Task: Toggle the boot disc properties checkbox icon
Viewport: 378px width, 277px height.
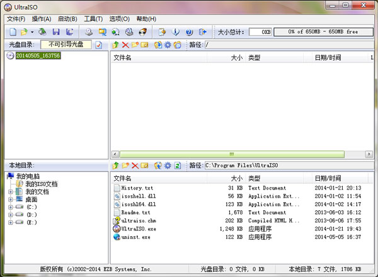Action: (99, 45)
